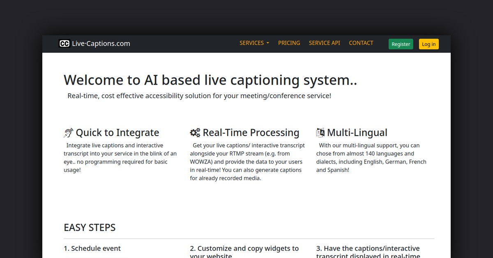
Task: Expand the caret next to SERVICES
Action: click(x=267, y=43)
